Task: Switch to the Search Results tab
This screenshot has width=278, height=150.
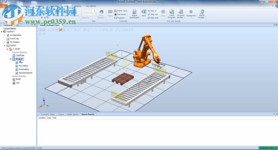Action: (x=88, y=114)
